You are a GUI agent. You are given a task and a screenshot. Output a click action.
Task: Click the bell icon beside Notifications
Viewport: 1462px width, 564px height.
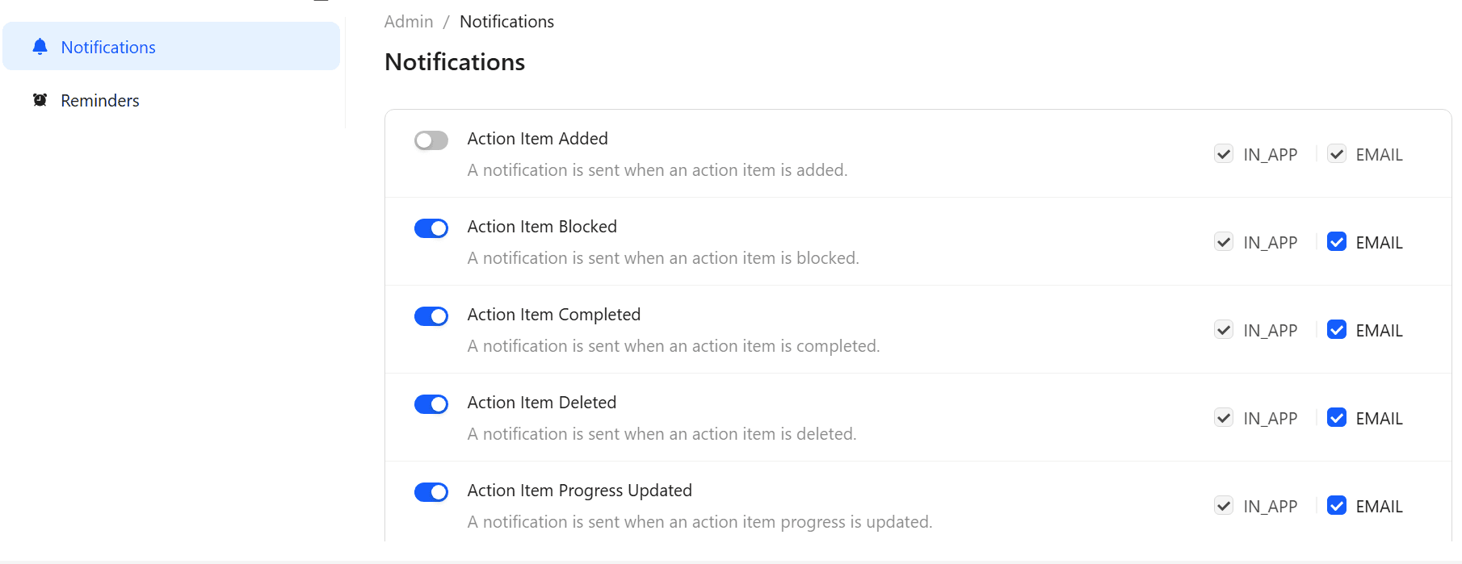pyautogui.click(x=39, y=47)
